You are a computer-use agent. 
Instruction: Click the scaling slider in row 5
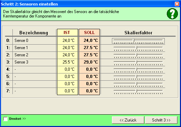point(138,77)
